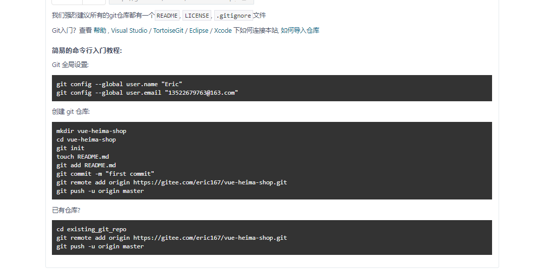The image size is (545, 270).
Task: Click the 简易的命令行入门教程 heading
Action: (87, 50)
